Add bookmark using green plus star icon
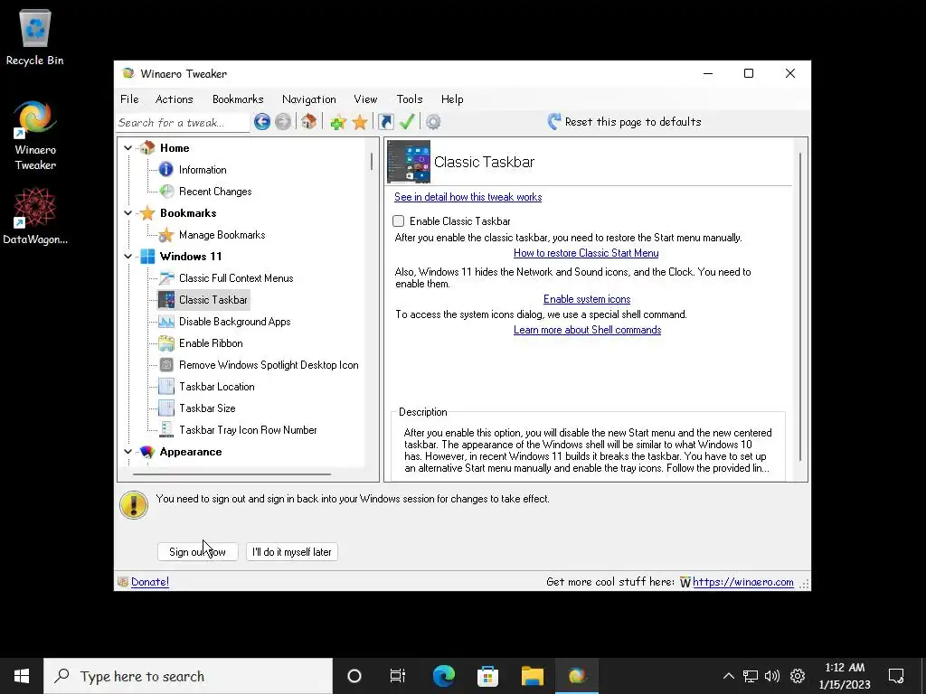The height and width of the screenshot is (694, 926). pyautogui.click(x=338, y=122)
